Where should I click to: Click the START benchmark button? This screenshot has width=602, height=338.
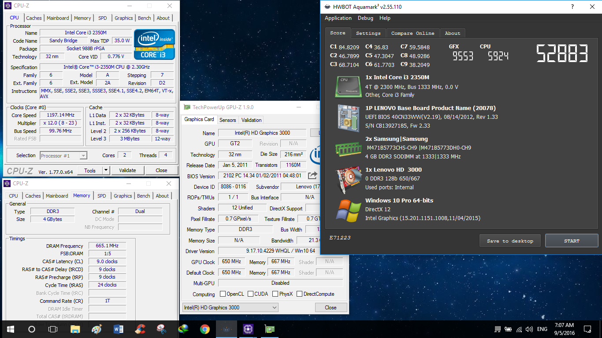pyautogui.click(x=572, y=241)
